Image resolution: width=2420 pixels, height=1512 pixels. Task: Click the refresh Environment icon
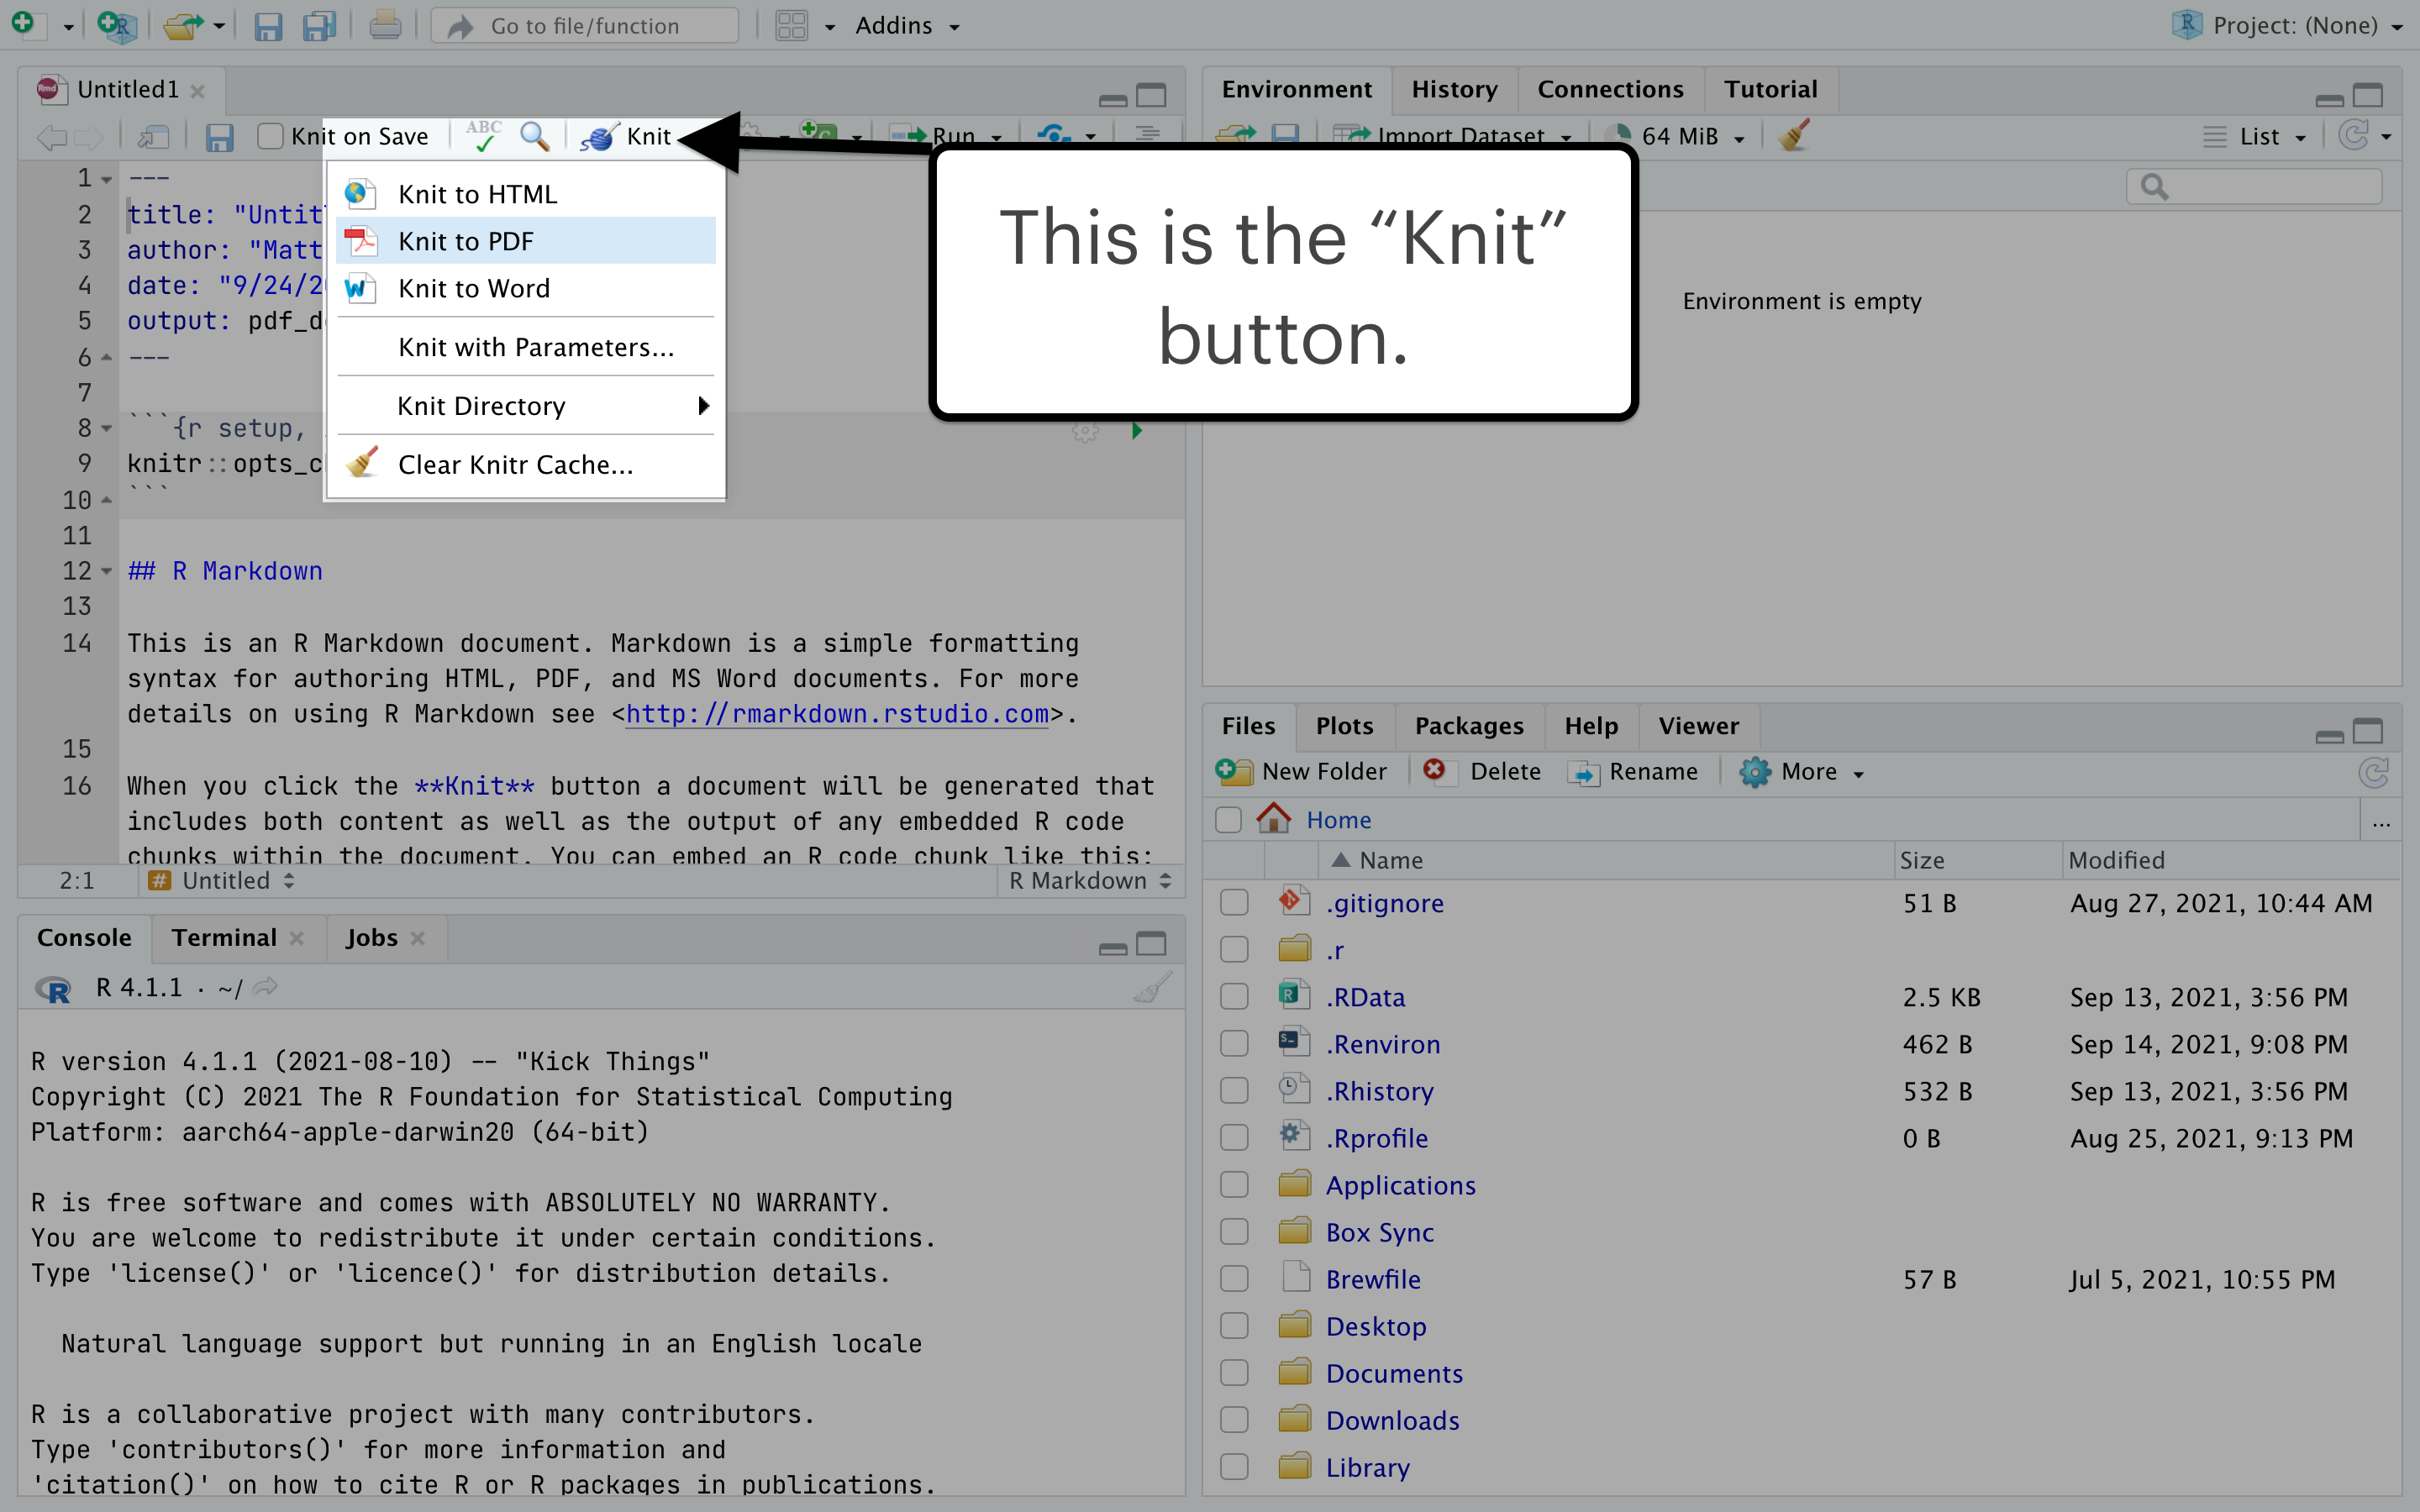point(2354,136)
